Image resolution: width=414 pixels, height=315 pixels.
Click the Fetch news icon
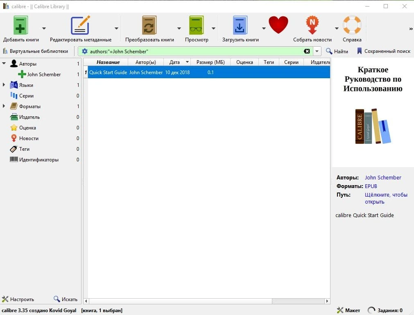(312, 25)
